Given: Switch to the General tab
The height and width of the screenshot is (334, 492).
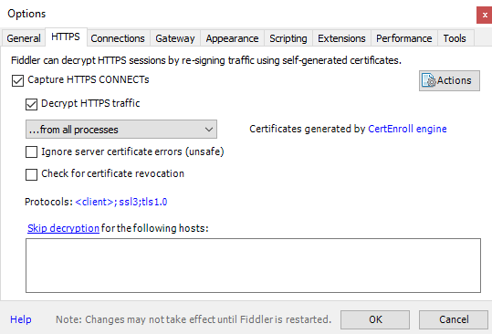Looking at the screenshot, I should 24,38.
